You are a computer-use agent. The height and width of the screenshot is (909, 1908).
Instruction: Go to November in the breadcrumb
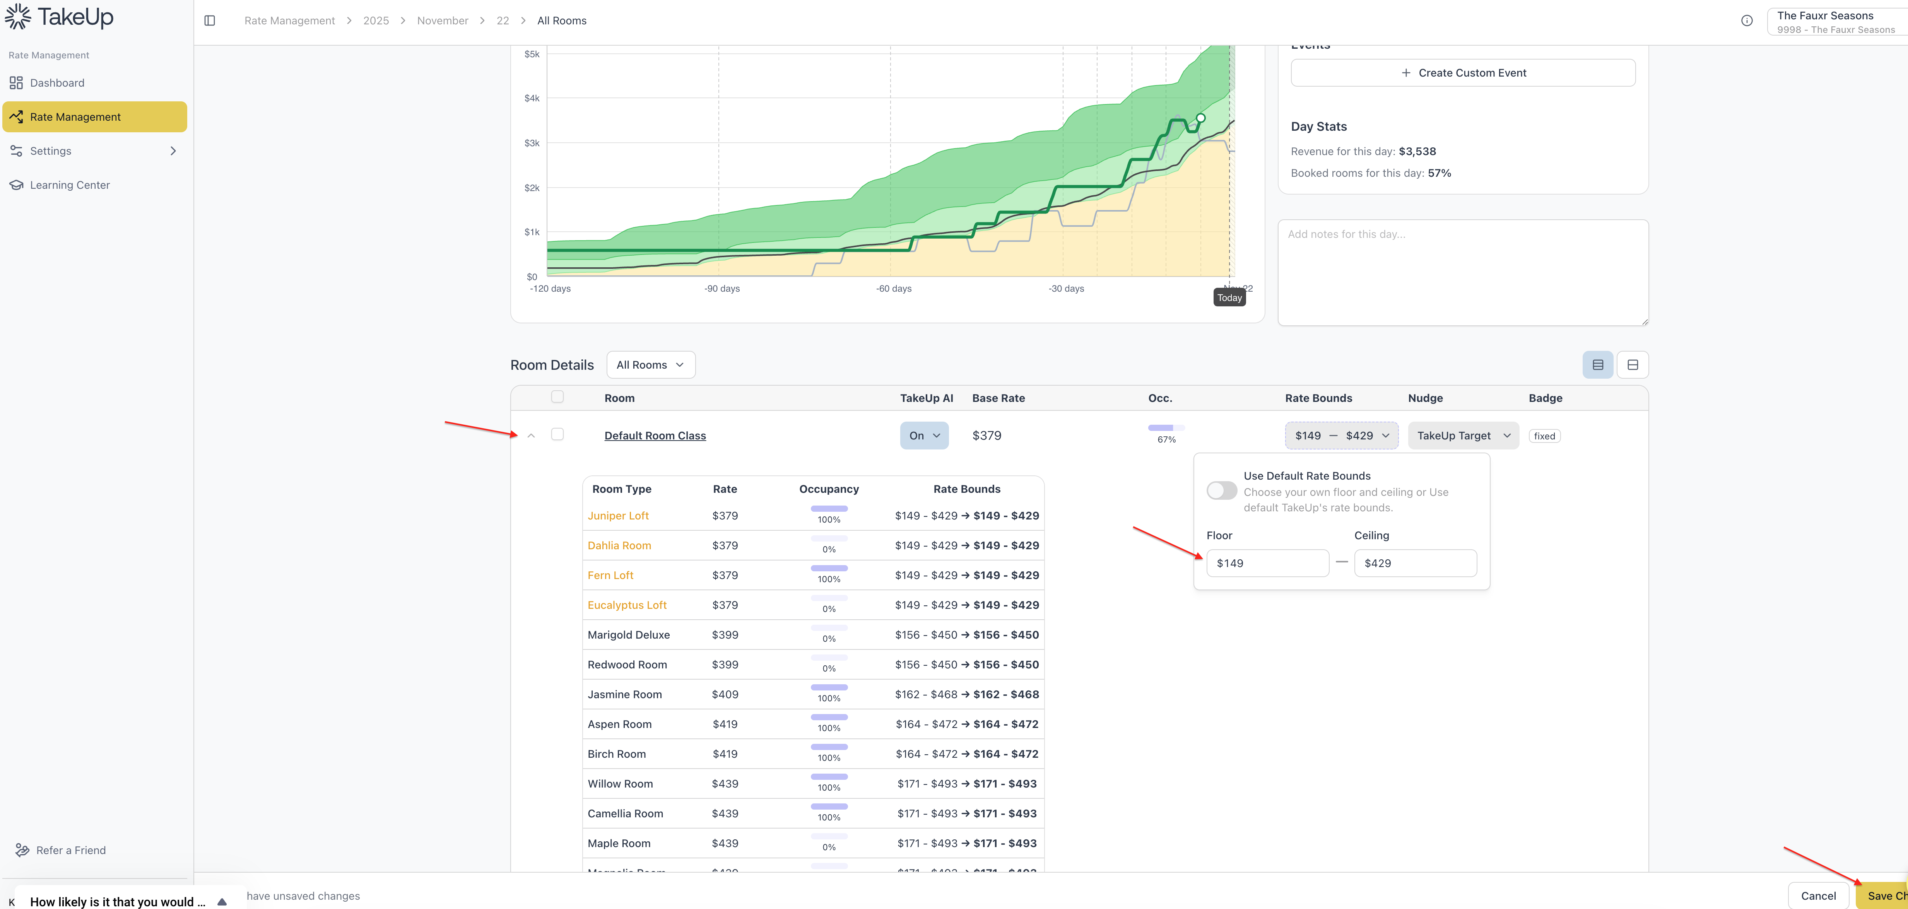[x=442, y=21]
